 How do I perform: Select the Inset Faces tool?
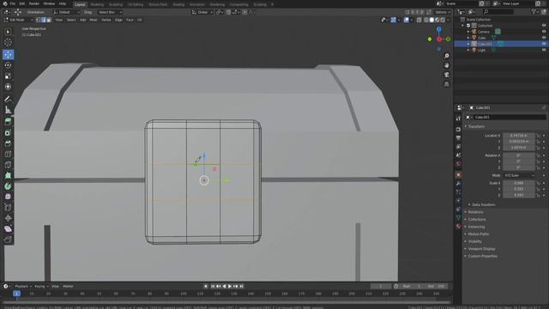8,133
